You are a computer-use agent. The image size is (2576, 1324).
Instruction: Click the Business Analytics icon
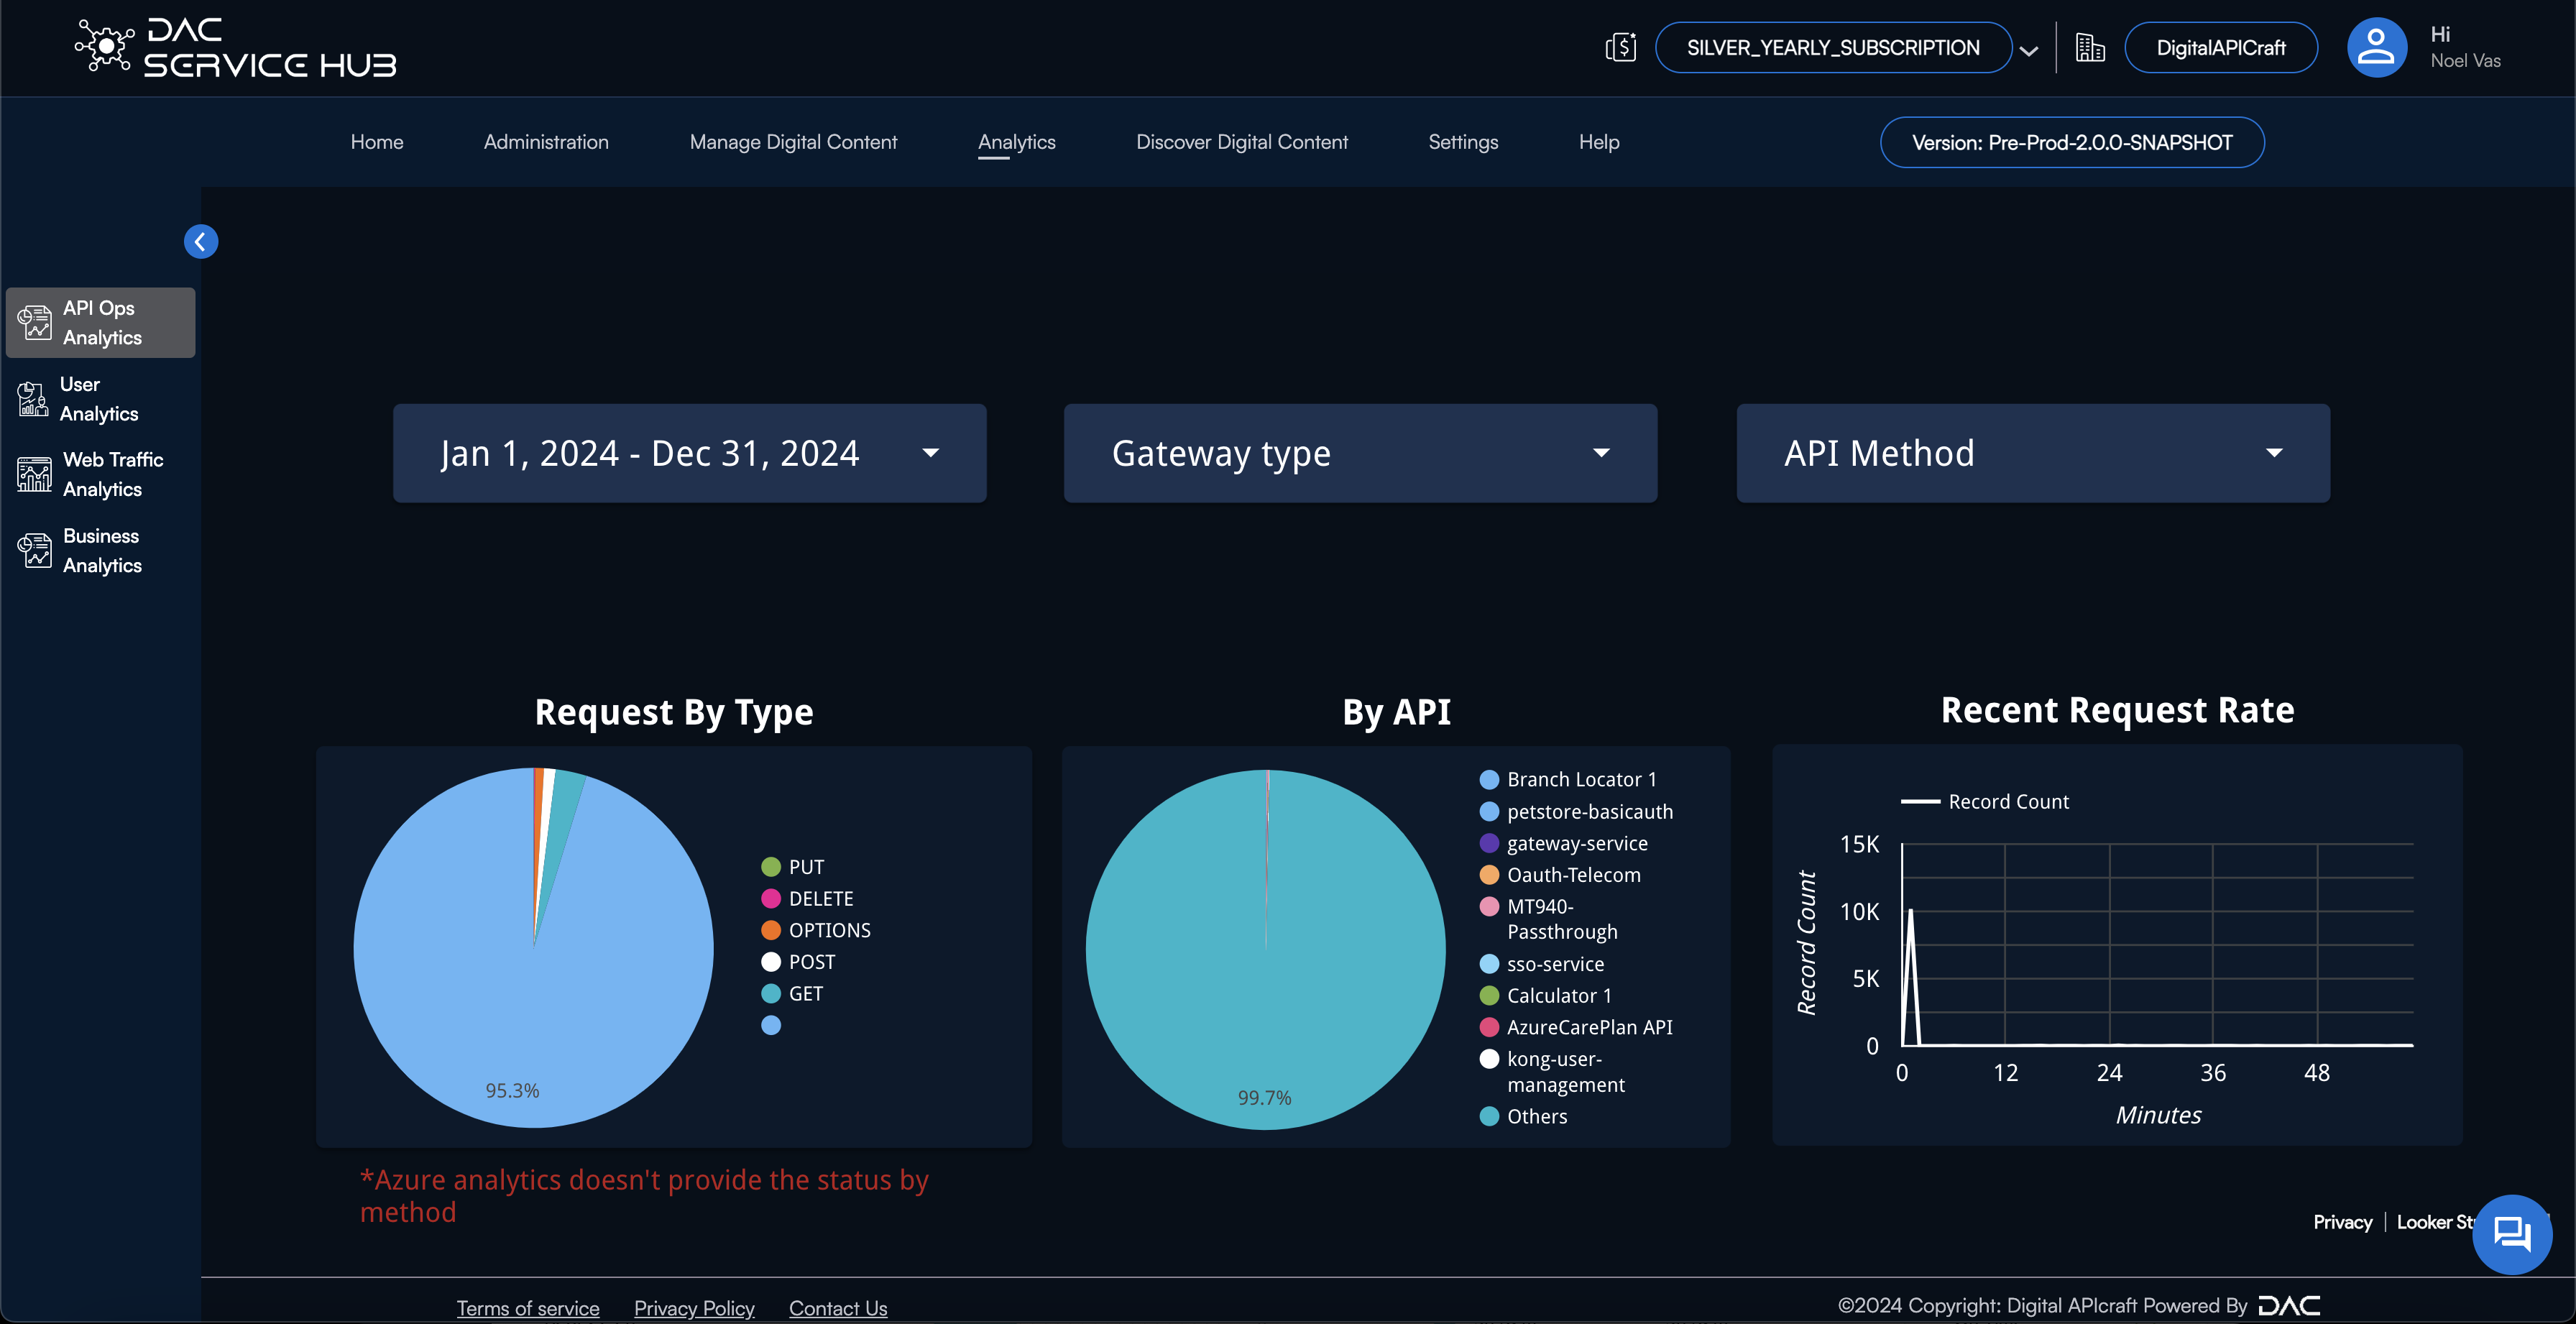tap(35, 550)
